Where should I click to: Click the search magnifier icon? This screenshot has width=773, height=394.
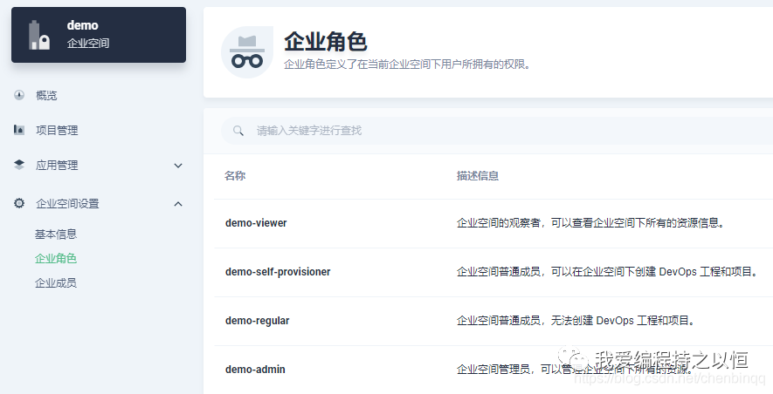coord(238,131)
